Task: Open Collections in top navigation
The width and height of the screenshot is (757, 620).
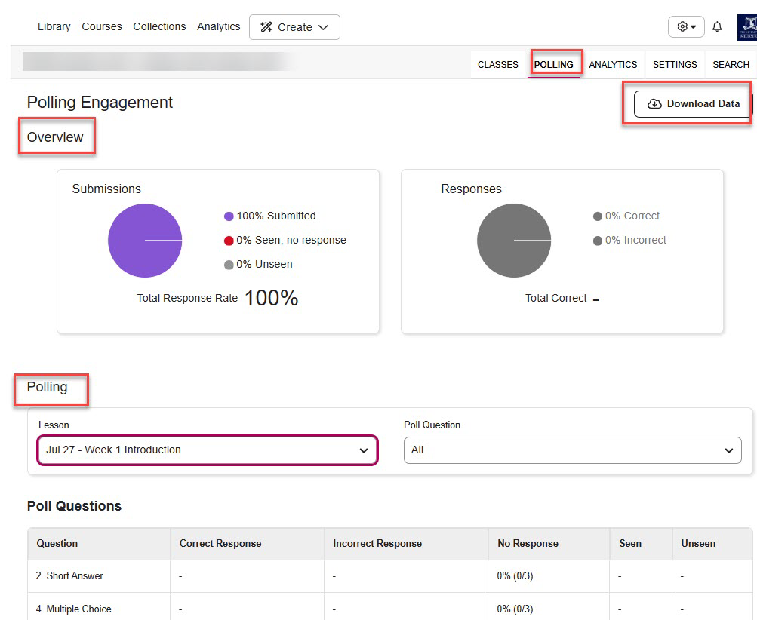Action: point(159,26)
